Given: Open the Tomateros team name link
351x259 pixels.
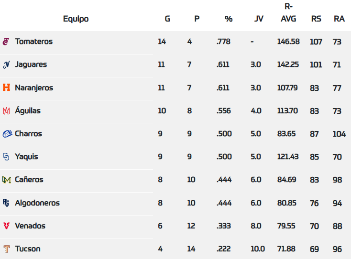Looking at the screenshot, I should tap(33, 42).
